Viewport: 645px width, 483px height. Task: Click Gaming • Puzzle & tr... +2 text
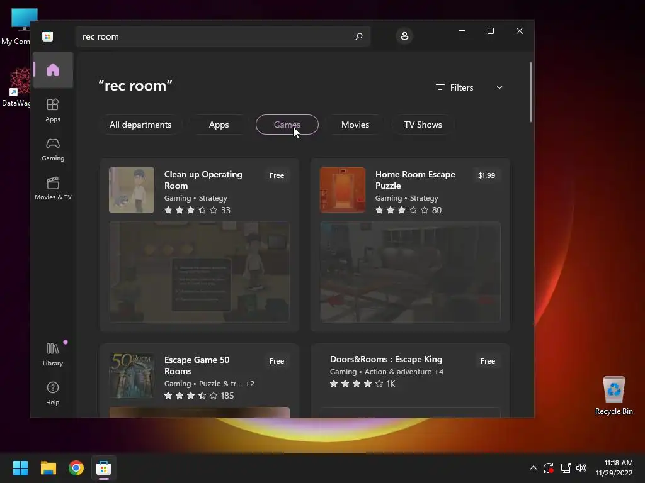coord(209,384)
